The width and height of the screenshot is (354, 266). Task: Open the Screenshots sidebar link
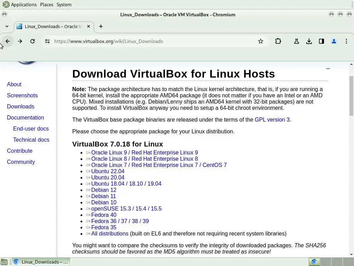pyautogui.click(x=22, y=95)
